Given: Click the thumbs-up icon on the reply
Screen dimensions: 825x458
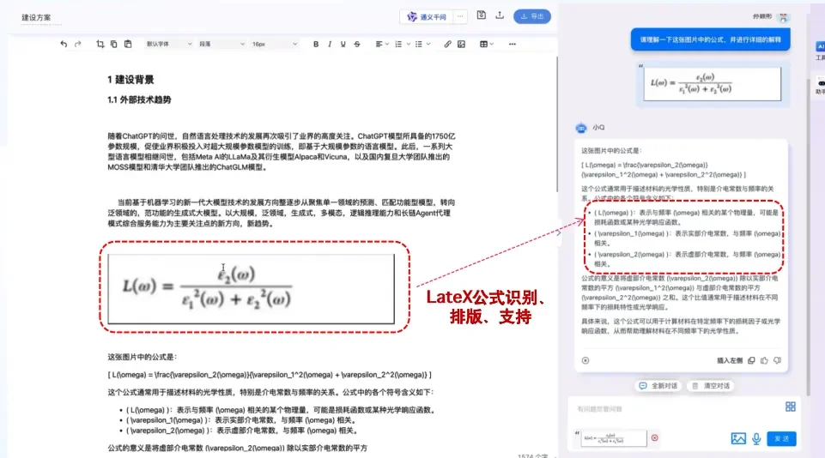Looking at the screenshot, I should (764, 361).
